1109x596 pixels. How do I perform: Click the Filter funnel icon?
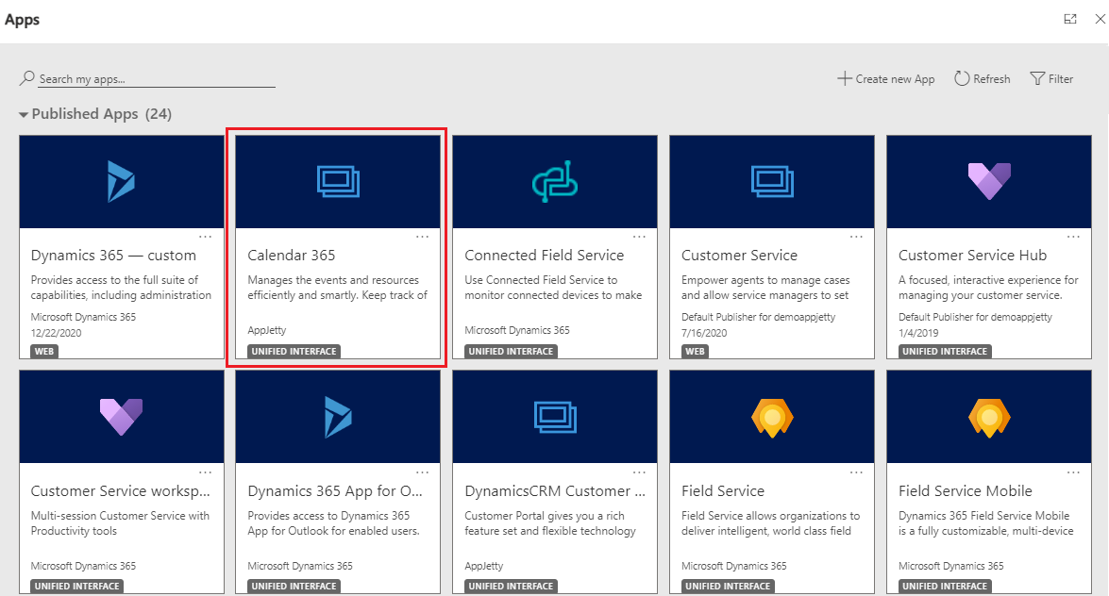[1037, 78]
